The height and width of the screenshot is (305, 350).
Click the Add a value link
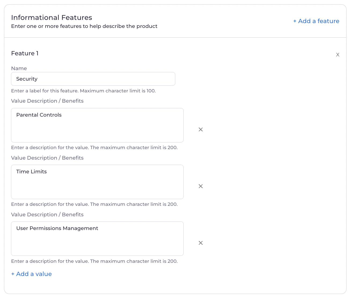point(31,274)
